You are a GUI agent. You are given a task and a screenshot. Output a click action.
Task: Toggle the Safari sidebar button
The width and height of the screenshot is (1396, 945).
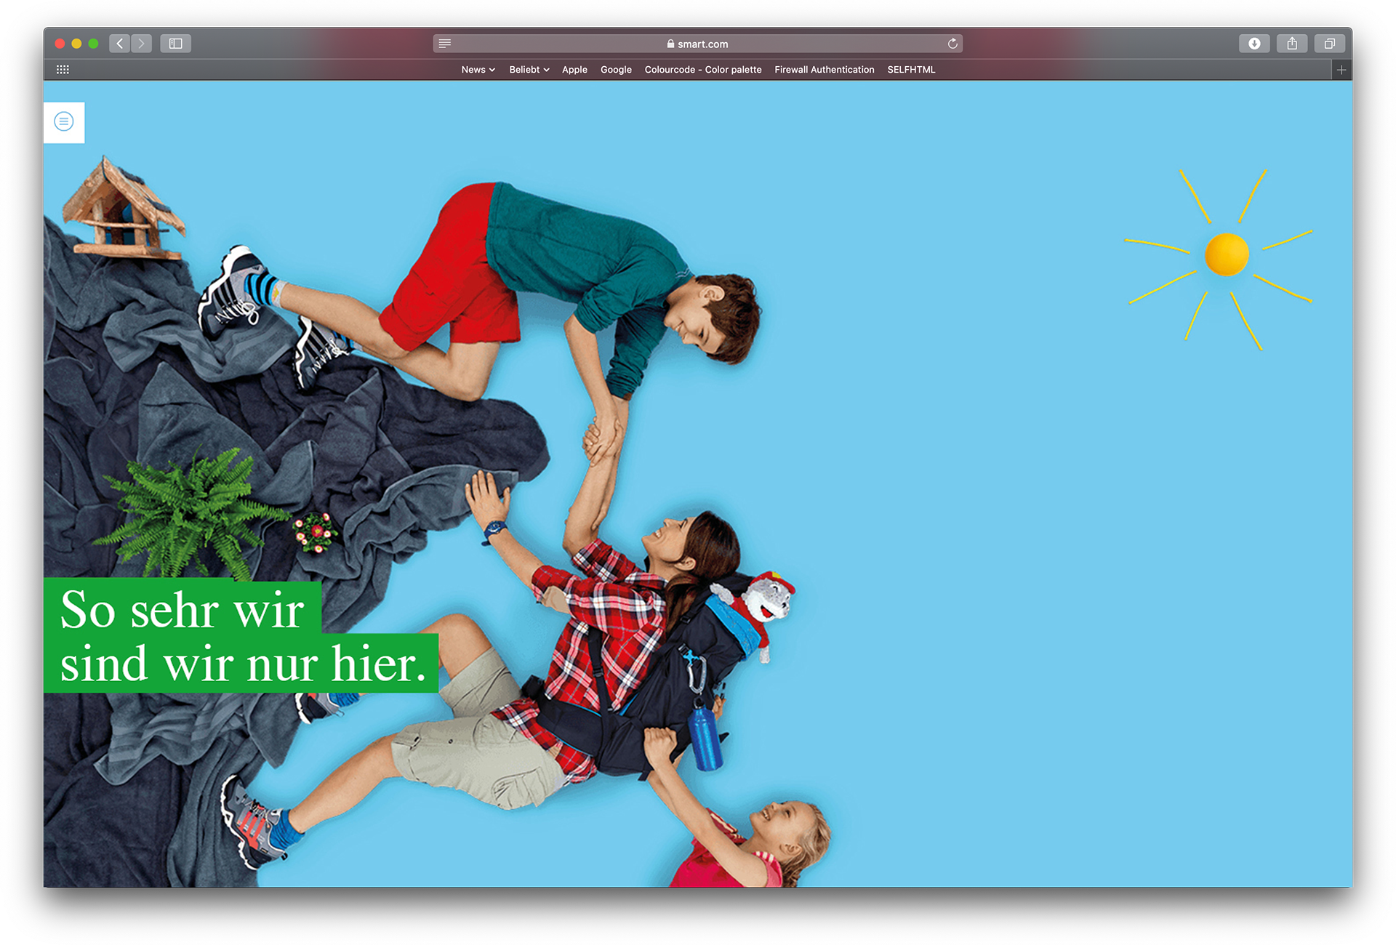[x=175, y=44]
